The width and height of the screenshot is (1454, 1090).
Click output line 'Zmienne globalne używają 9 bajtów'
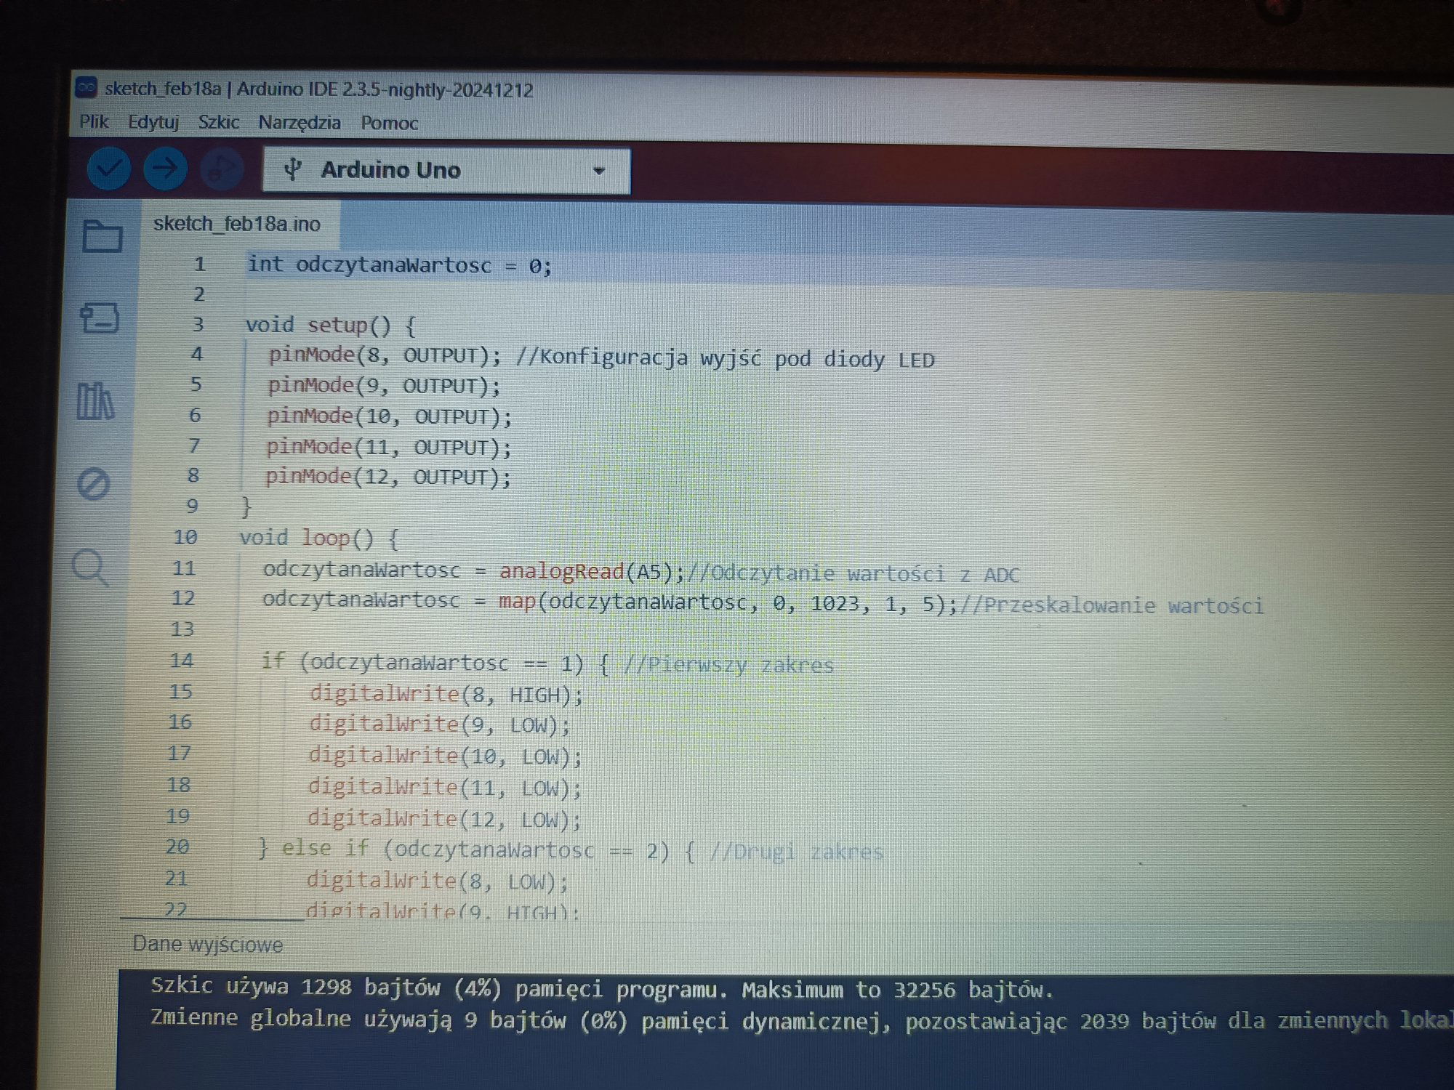pos(802,1020)
